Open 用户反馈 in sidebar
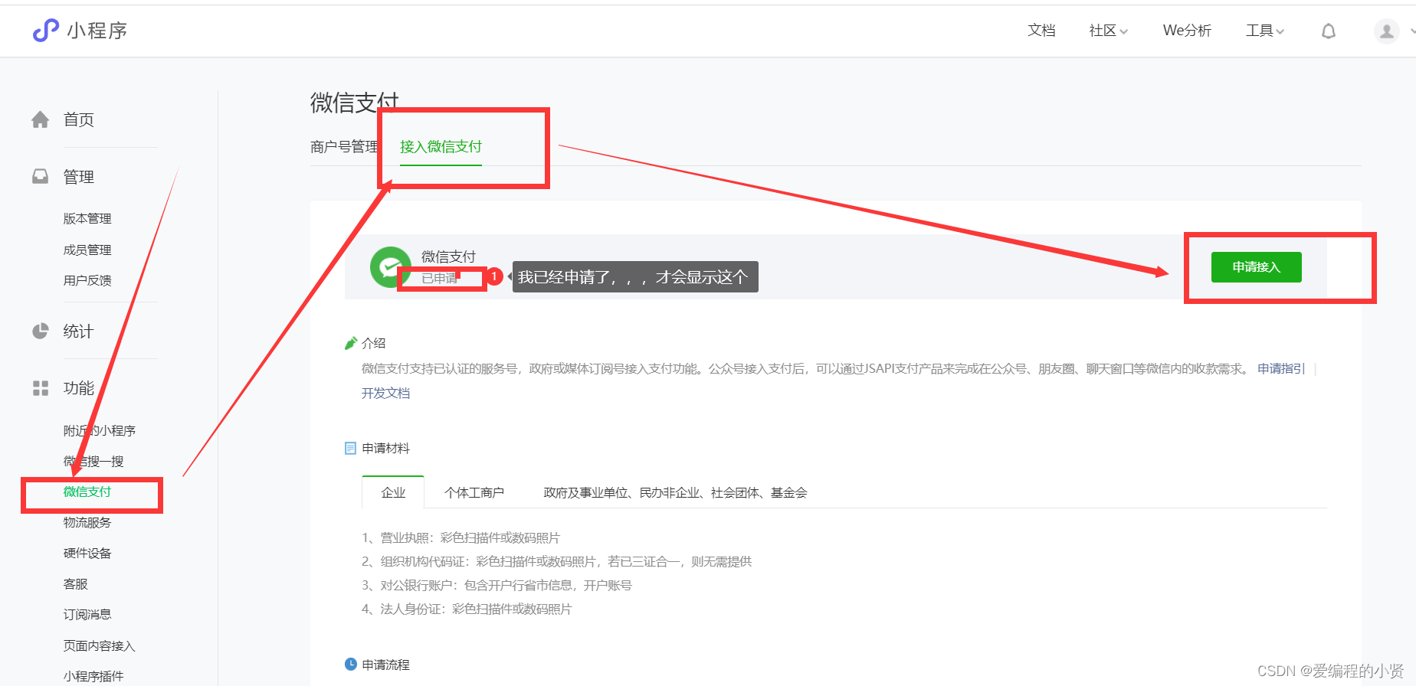Image resolution: width=1416 pixels, height=686 pixels. pyautogui.click(x=87, y=280)
